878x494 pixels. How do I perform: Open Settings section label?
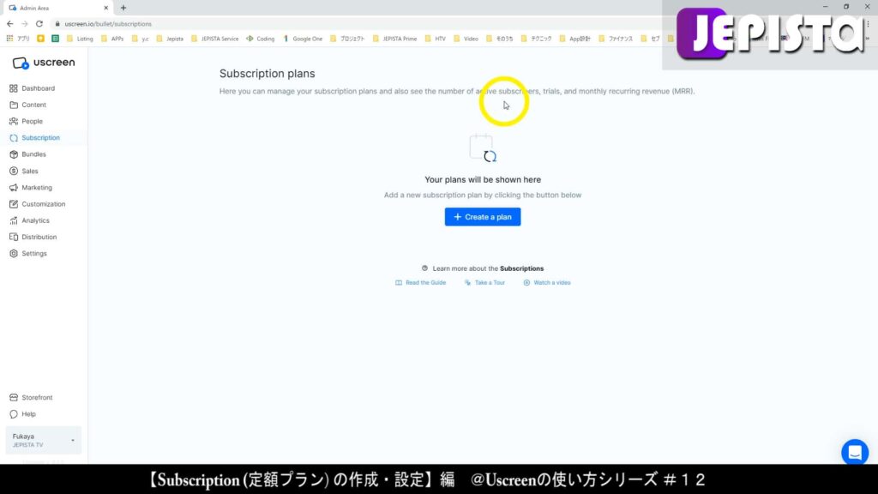click(34, 254)
